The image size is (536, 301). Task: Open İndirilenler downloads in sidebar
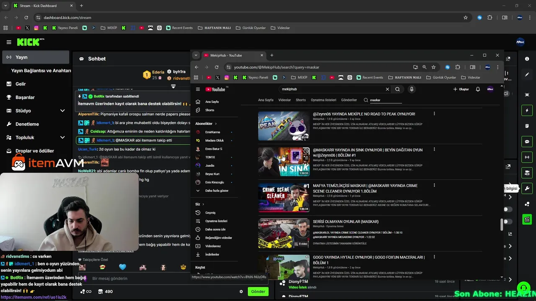pos(213,254)
